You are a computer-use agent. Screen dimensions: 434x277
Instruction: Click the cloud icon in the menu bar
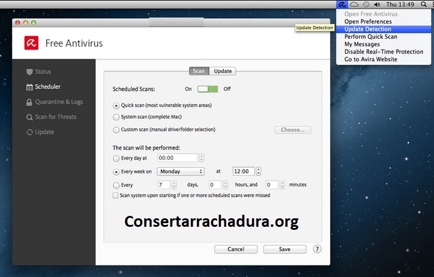[x=354, y=4]
